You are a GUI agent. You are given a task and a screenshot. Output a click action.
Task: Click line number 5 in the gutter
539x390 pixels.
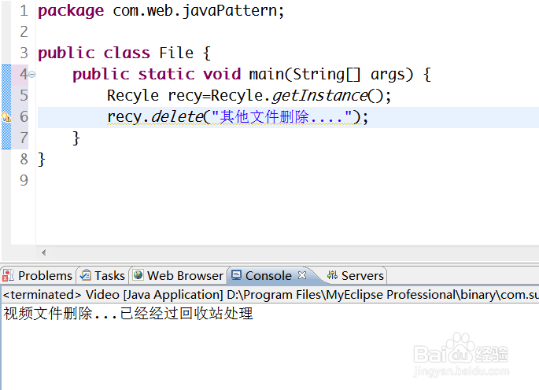click(24, 95)
